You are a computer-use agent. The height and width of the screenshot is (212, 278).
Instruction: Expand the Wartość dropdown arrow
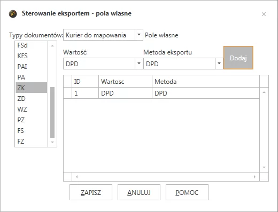tap(139, 64)
